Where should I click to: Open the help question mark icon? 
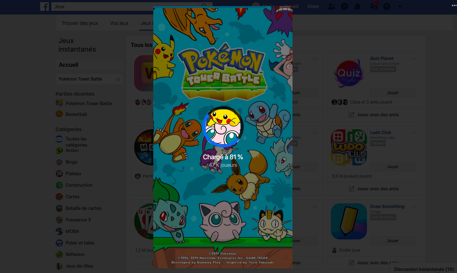point(387,6)
